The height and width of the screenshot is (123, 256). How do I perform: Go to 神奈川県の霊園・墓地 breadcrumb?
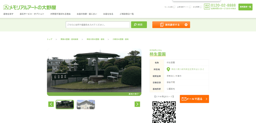tap(96, 39)
